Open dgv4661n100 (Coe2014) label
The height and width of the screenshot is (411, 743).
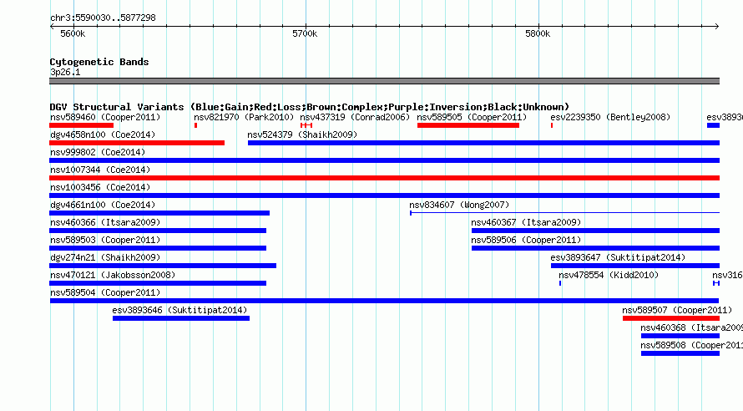coord(103,205)
